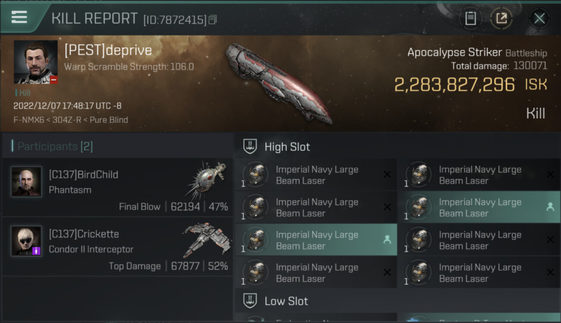Close the Kill Report window
The height and width of the screenshot is (323, 561).
pyautogui.click(x=539, y=19)
